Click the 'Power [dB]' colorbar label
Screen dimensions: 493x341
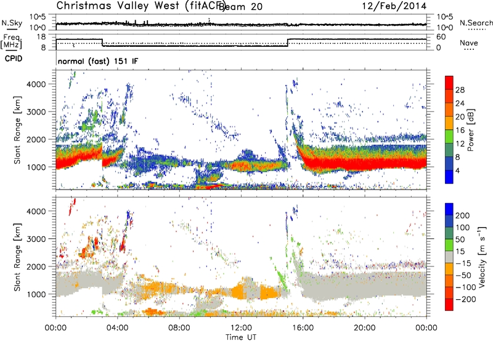[x=471, y=130]
